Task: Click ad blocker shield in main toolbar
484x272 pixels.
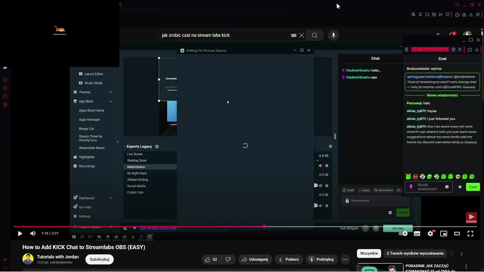Action: tap(434, 15)
